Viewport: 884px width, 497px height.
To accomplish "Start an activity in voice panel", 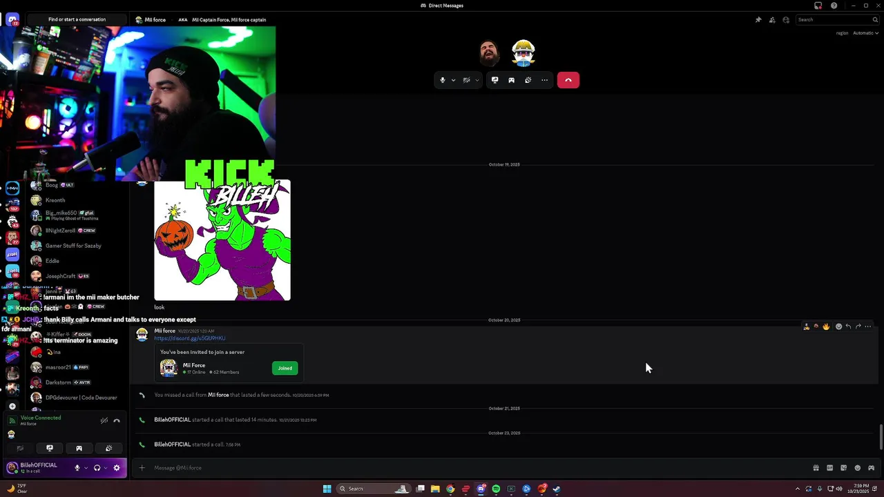I will tap(79, 449).
